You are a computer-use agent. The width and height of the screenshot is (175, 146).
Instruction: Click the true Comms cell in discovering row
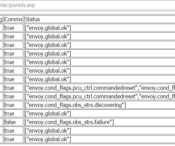tap(13, 105)
